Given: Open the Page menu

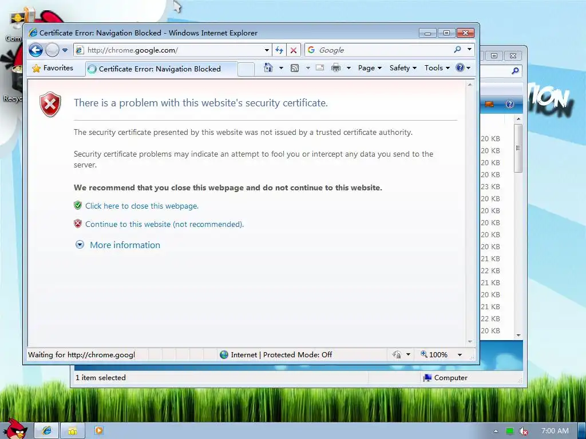Looking at the screenshot, I should (370, 68).
